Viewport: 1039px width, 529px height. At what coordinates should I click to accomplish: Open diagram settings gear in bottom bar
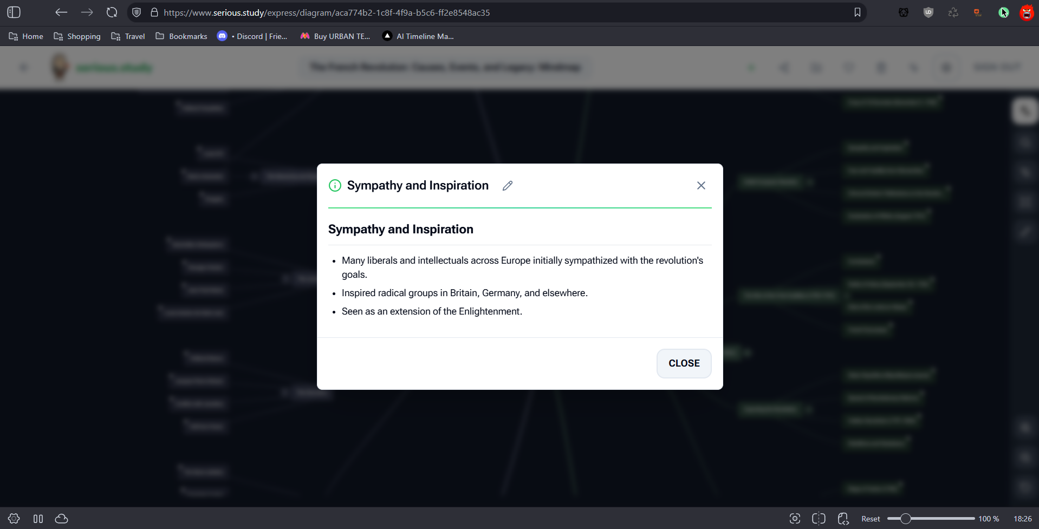click(x=14, y=518)
